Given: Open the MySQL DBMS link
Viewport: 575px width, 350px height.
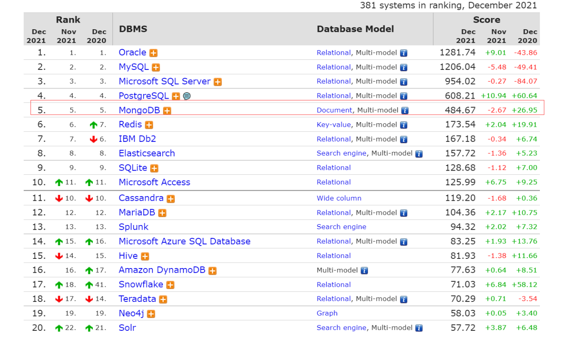Looking at the screenshot, I should 134,67.
